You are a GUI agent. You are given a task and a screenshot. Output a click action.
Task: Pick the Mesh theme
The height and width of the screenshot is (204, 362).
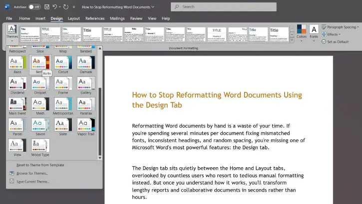(x=40, y=106)
